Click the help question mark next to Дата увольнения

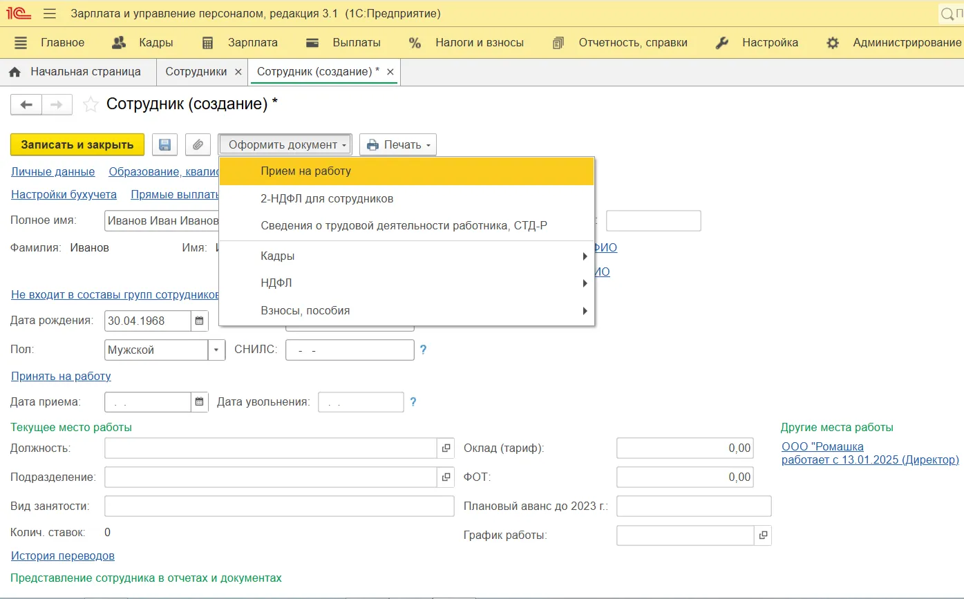tap(413, 401)
